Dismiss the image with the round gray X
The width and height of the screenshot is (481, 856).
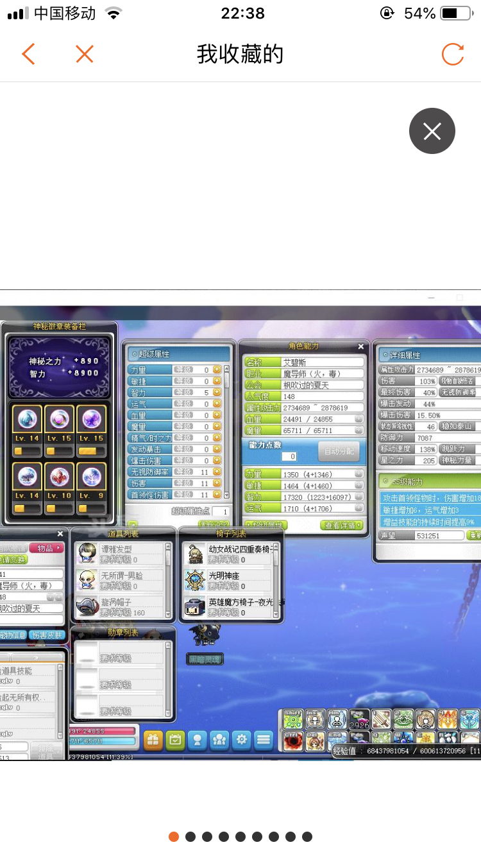coord(432,131)
